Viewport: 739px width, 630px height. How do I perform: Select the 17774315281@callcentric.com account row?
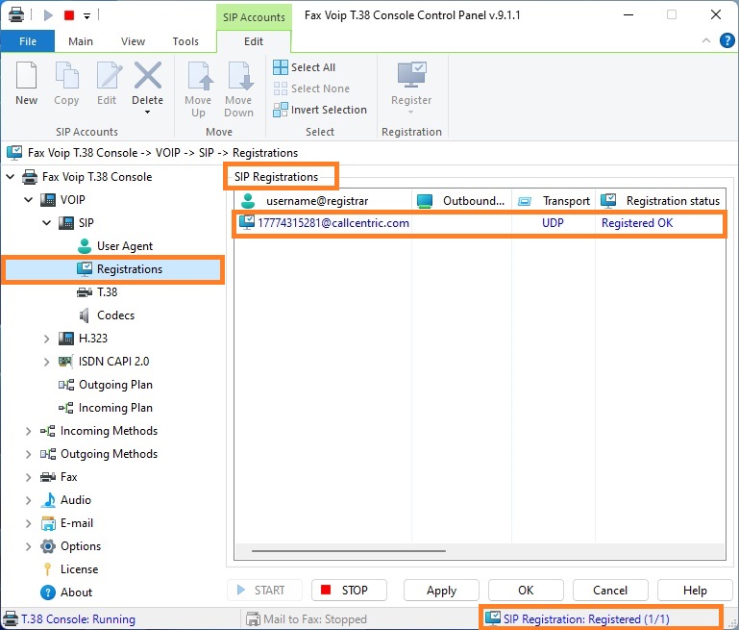(480, 223)
